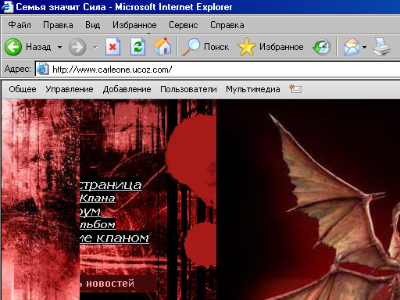Viewport: 400px width, 300px height.
Task: Open the photo album link 'льбом'
Action: coord(98,224)
